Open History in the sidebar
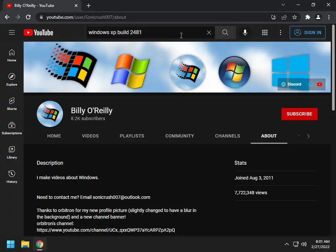Image resolution: width=336 pixels, height=252 pixels. (x=12, y=177)
